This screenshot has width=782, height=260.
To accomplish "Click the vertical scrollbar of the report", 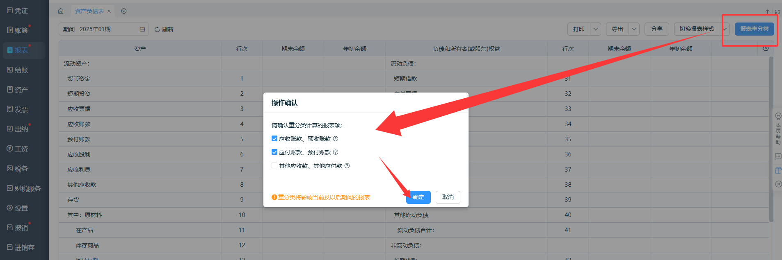I will [771, 139].
